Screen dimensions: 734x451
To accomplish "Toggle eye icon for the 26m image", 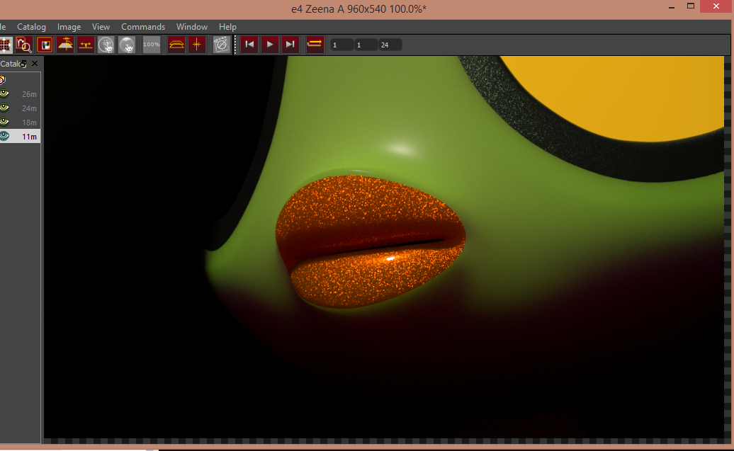I will (x=4, y=93).
